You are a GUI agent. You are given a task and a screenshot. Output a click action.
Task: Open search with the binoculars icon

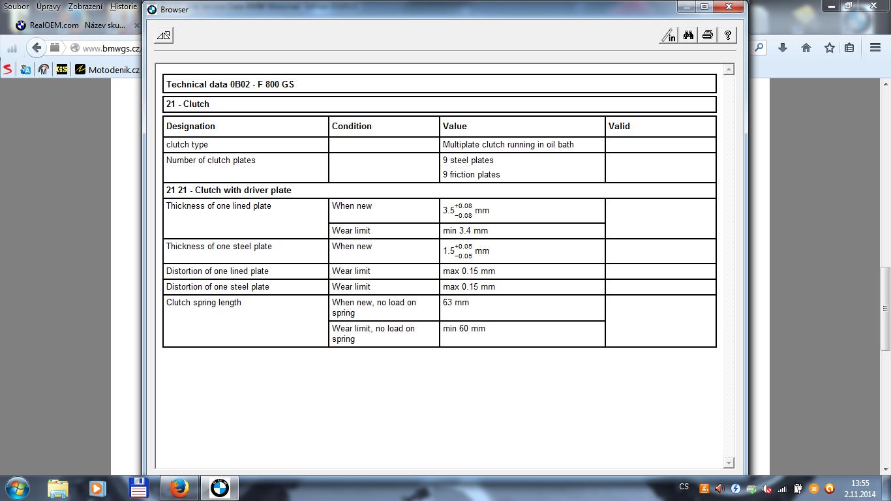pos(688,35)
